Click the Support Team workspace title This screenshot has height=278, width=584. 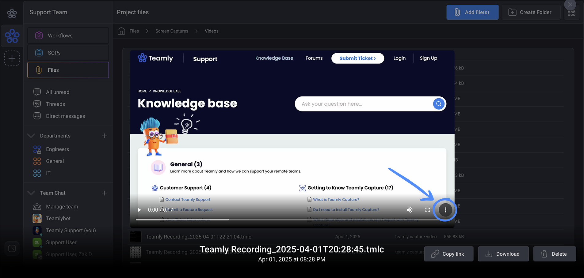(x=48, y=12)
